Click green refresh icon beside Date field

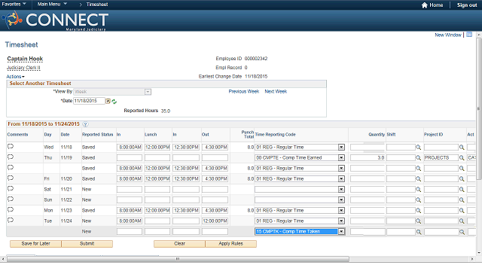(114, 102)
